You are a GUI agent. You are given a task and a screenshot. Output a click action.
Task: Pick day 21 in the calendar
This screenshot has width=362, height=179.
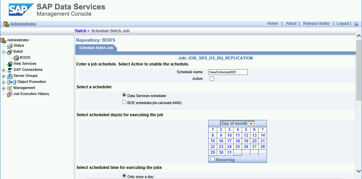263,141
